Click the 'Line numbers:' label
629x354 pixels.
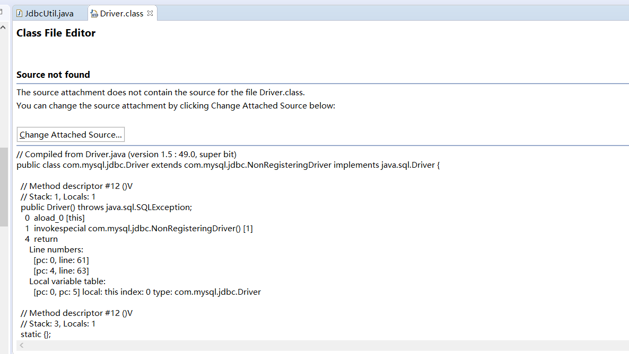coord(56,249)
